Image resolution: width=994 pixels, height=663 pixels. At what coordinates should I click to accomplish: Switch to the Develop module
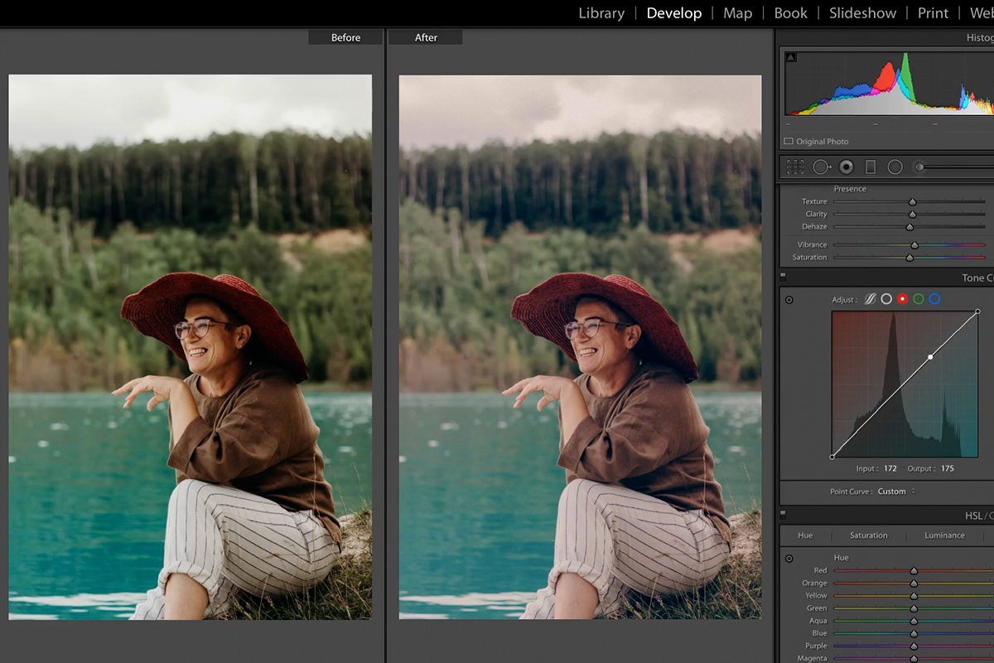coord(674,13)
